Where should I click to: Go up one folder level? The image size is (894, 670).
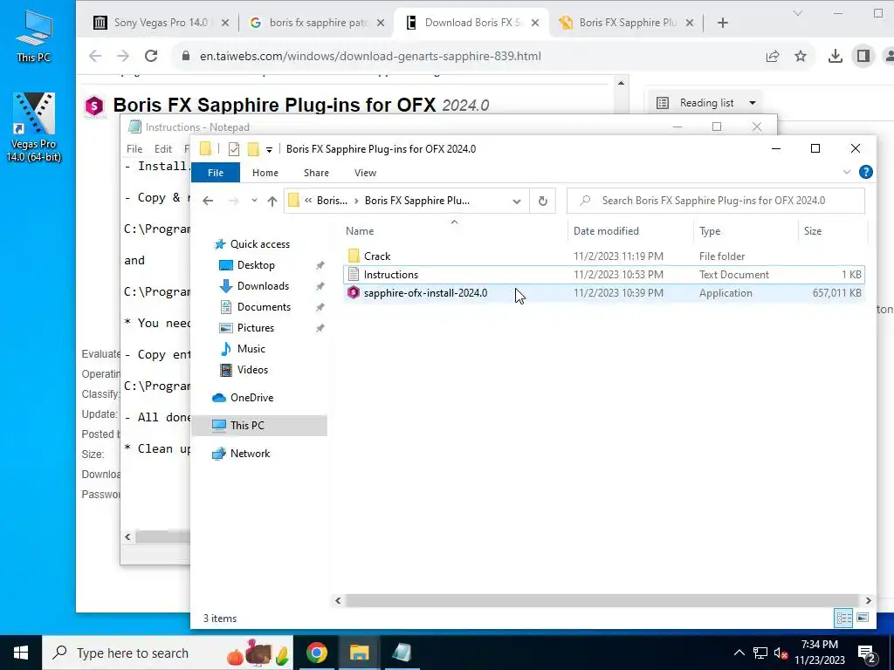coord(272,201)
